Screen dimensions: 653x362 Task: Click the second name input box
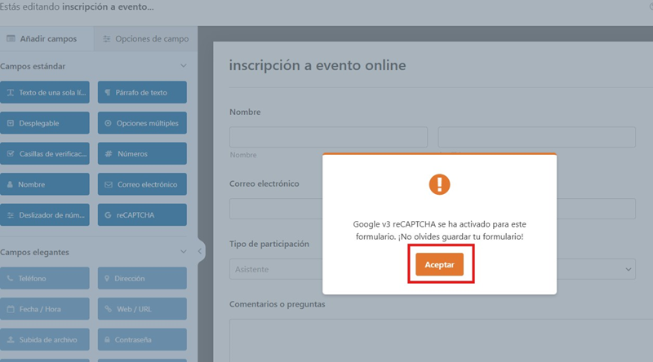point(537,137)
